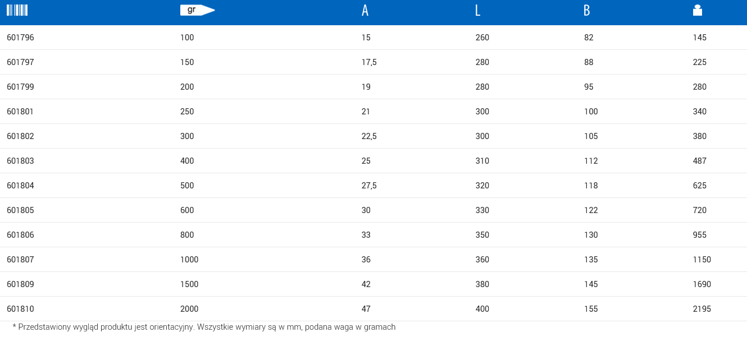
Task: Open the row with code 601801
Action: point(20,112)
